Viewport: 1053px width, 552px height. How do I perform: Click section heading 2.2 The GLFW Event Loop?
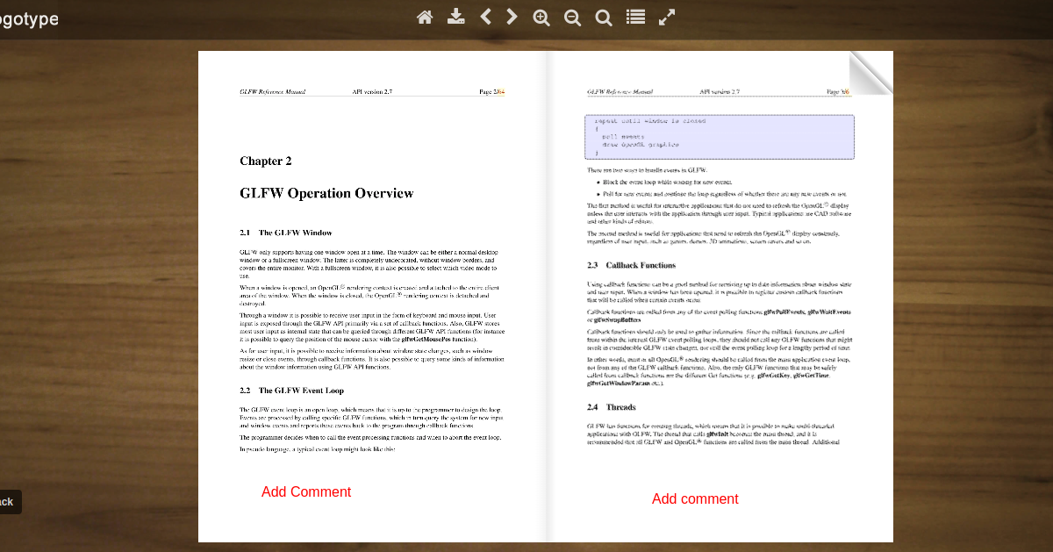pyautogui.click(x=292, y=391)
